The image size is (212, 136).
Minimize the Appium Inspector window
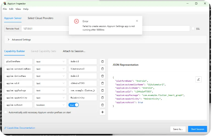click(187, 3)
